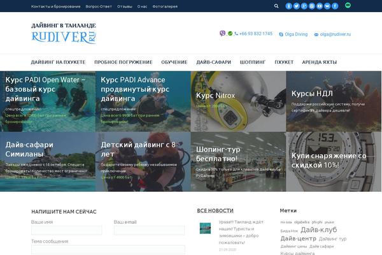Select the Дайв-клуб tag
382x255 pixels.
pos(319,229)
